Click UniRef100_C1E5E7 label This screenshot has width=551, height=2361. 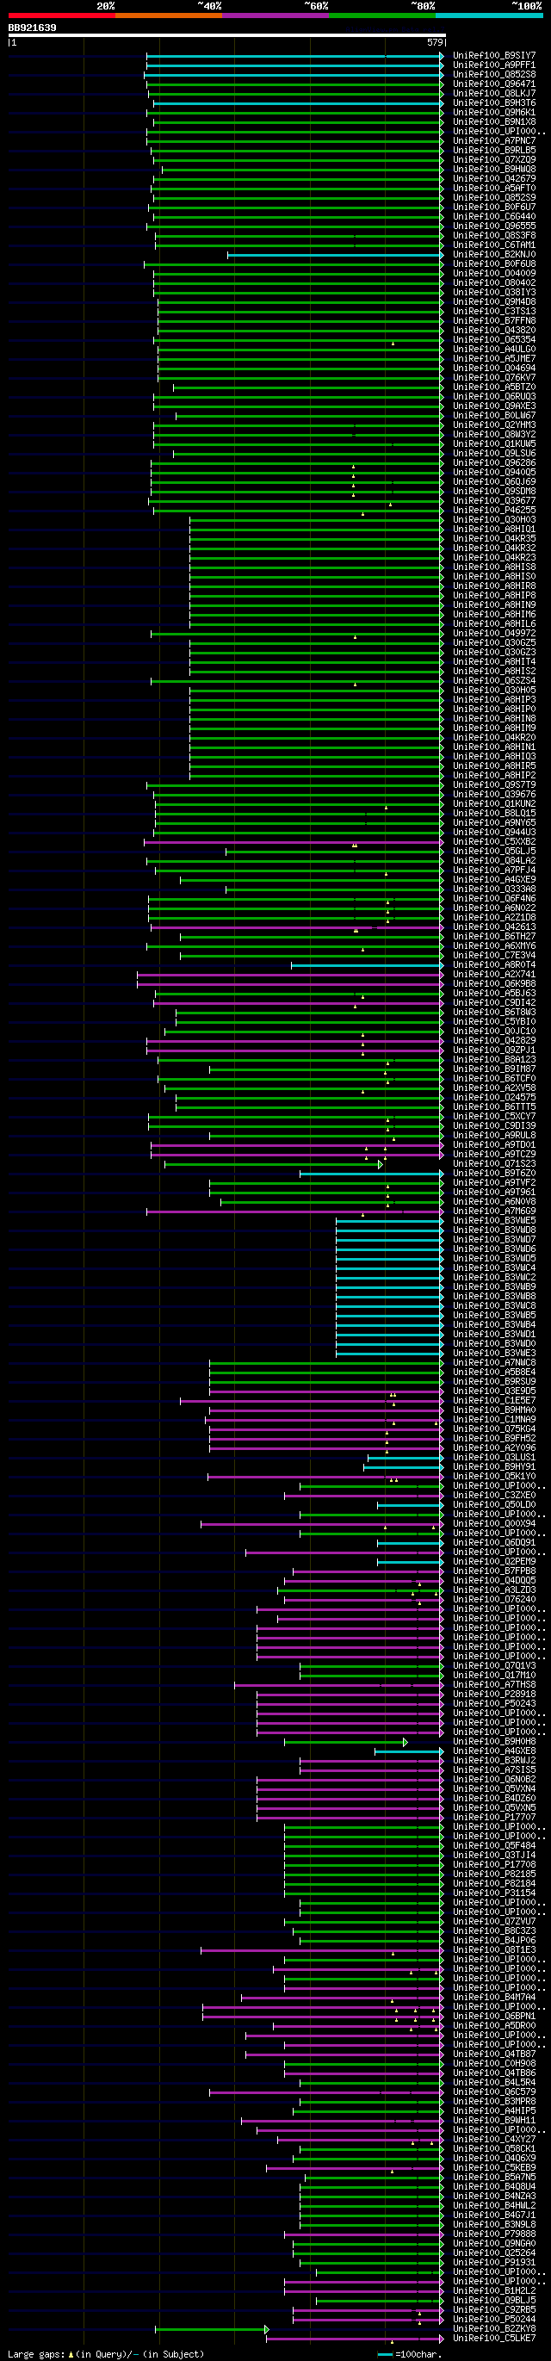coord(494,1400)
